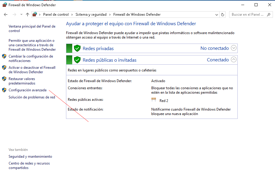Click shield icon beside Restaurar valores
Viewport: 275px width, 174px height.
tap(4, 79)
